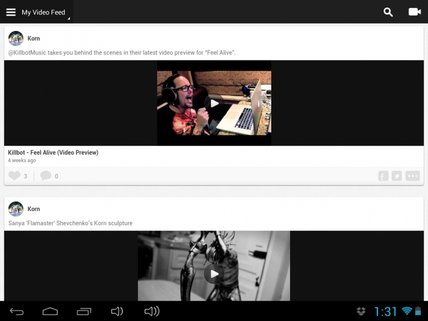
Task: Click the '4 weeks ago' timestamp
Action: tap(22, 160)
